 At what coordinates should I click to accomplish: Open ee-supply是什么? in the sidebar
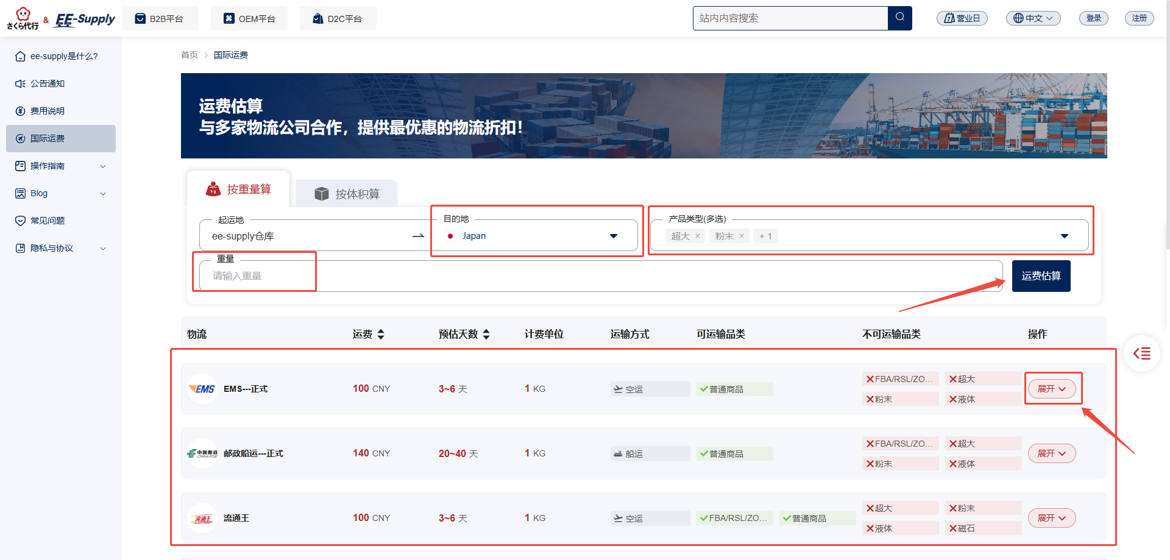pos(61,56)
